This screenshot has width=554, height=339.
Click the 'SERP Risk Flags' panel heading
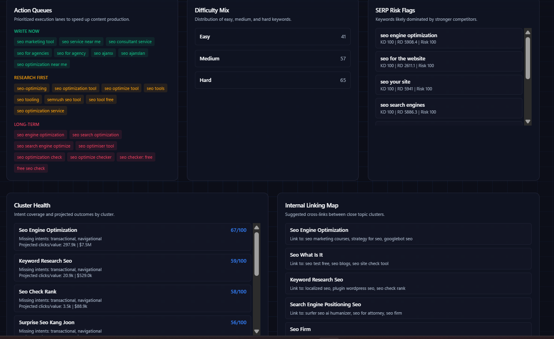point(395,10)
